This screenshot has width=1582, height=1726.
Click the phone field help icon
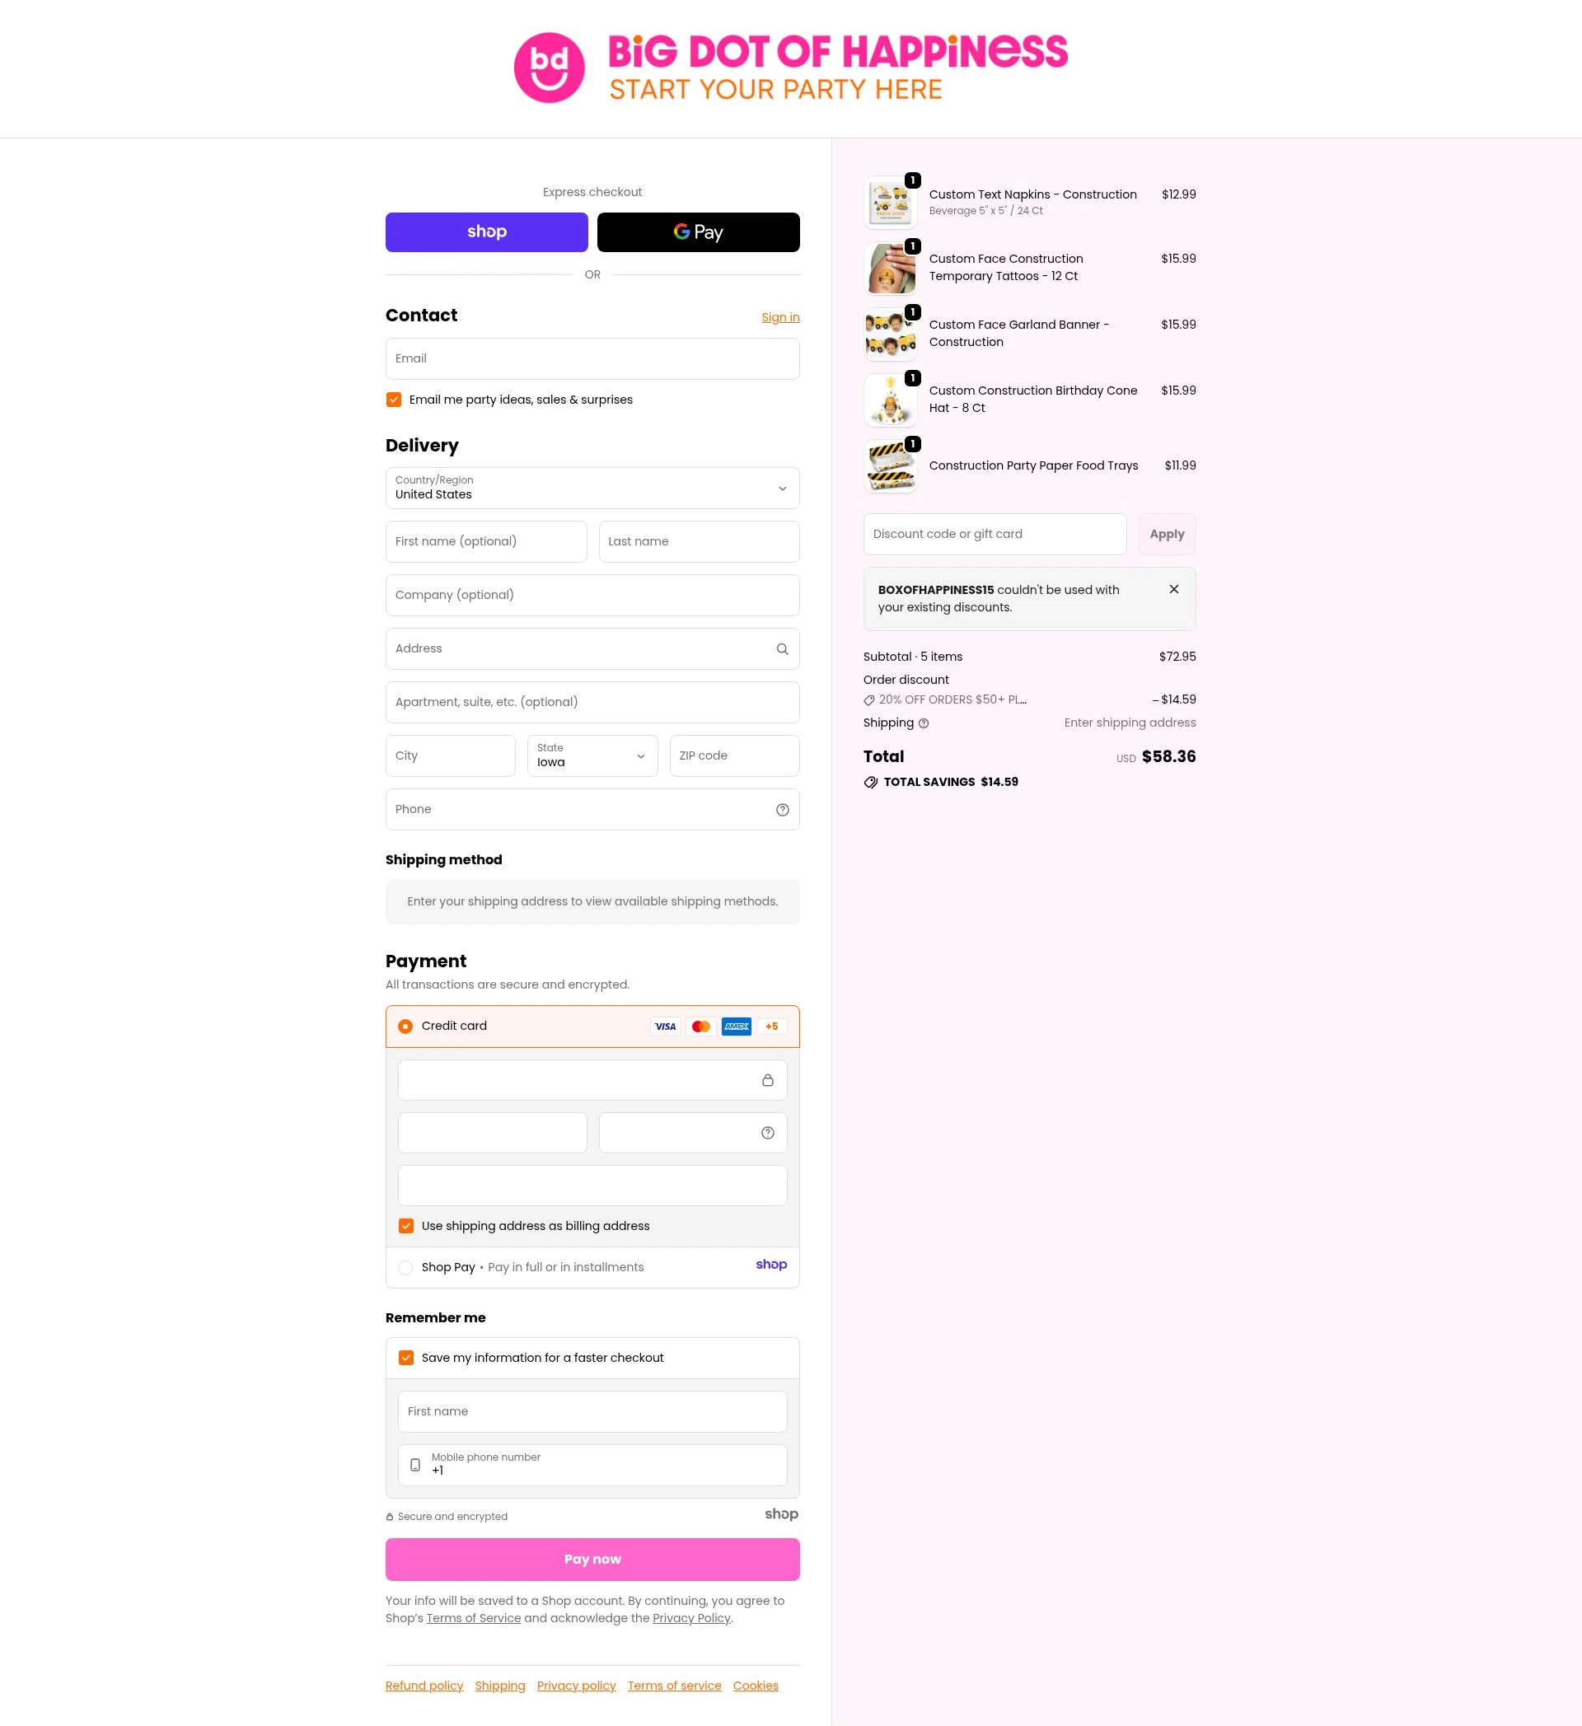[782, 810]
